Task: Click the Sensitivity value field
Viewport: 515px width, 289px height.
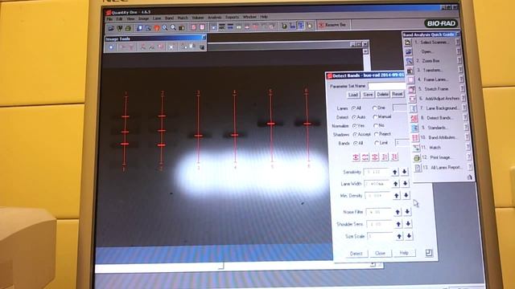Action: (377, 172)
